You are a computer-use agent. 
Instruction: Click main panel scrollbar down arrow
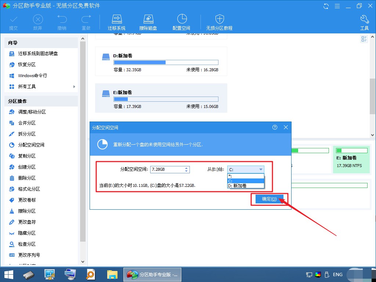pos(372,135)
